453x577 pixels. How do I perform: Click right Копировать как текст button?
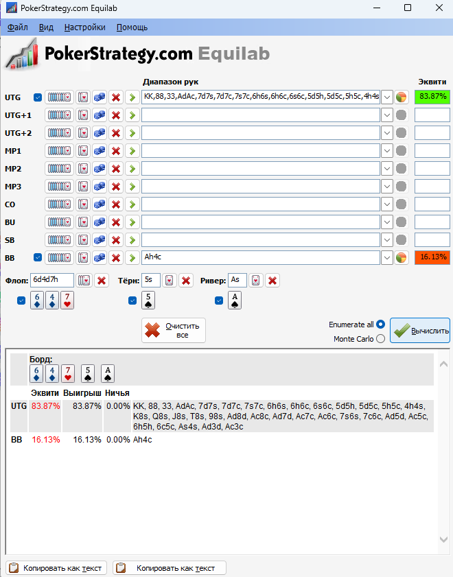170,568
